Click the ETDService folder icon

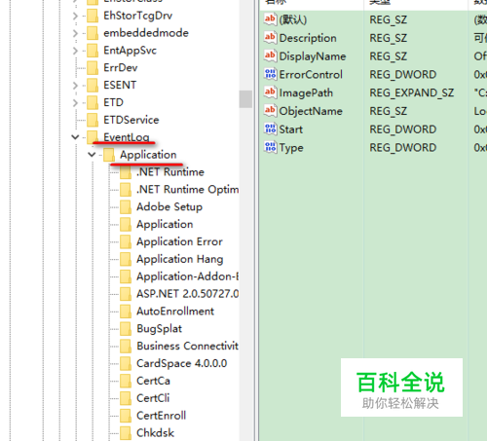pyautogui.click(x=93, y=120)
